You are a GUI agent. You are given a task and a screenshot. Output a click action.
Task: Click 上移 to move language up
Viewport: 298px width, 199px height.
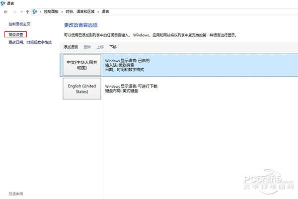(x=100, y=47)
